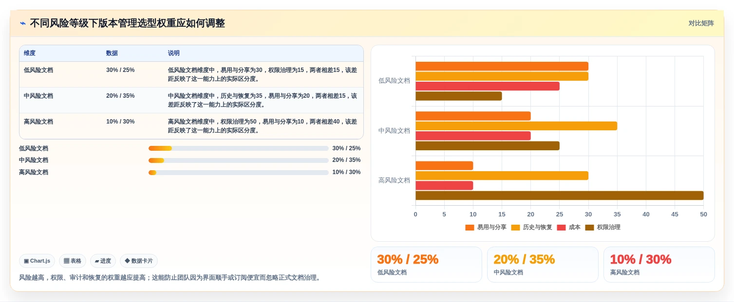Image resolution: width=734 pixels, height=302 pixels.
Task: Open the 30% / 25% data card
Action: click(426, 265)
